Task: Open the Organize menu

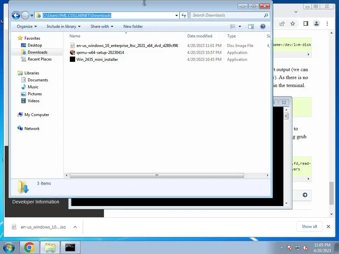Action: click(x=27, y=26)
